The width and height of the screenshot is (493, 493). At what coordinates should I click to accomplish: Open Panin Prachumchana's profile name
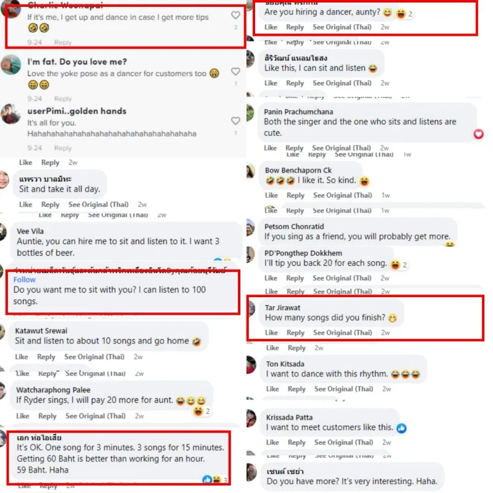298,112
